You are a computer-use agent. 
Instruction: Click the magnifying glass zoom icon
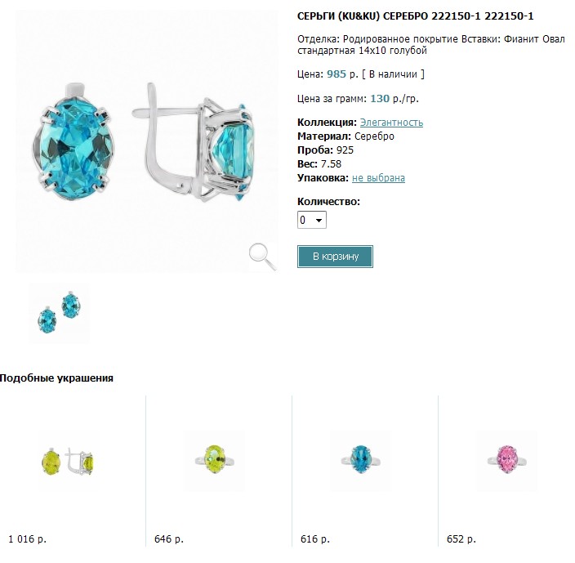(262, 256)
